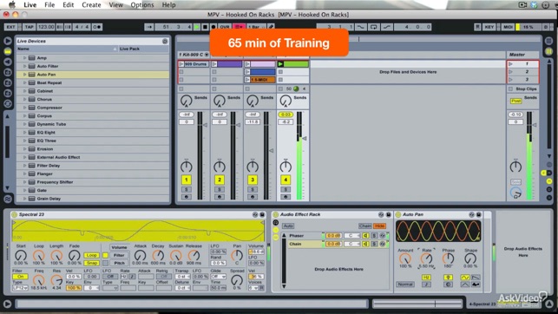
Task: Expand the Flanger device folder
Action: [24, 173]
